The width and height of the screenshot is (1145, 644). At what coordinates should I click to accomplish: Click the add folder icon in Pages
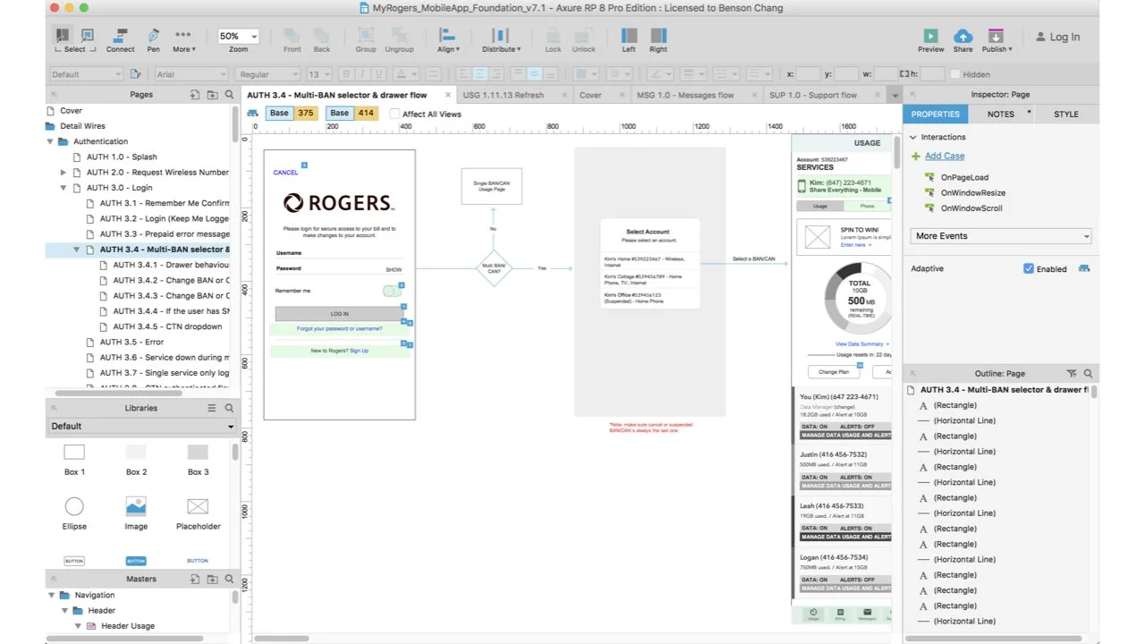pyautogui.click(x=212, y=95)
